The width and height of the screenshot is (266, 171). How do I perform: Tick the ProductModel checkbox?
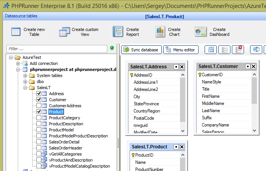coord(39,130)
